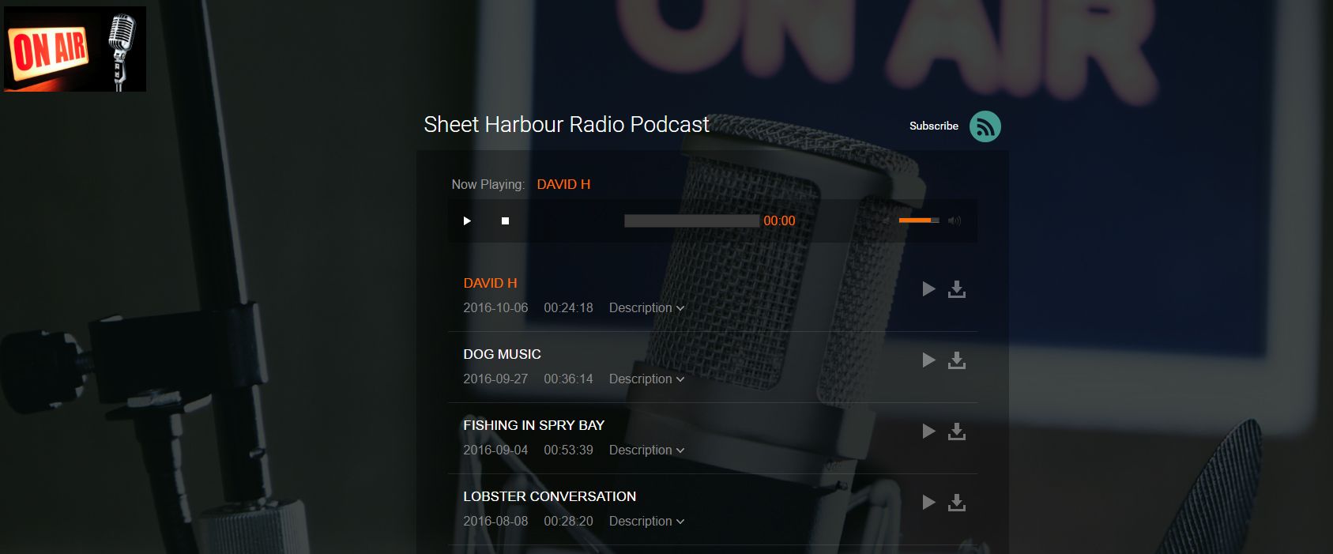The image size is (1333, 554).
Task: Adjust the orange volume slider
Action: click(x=919, y=220)
